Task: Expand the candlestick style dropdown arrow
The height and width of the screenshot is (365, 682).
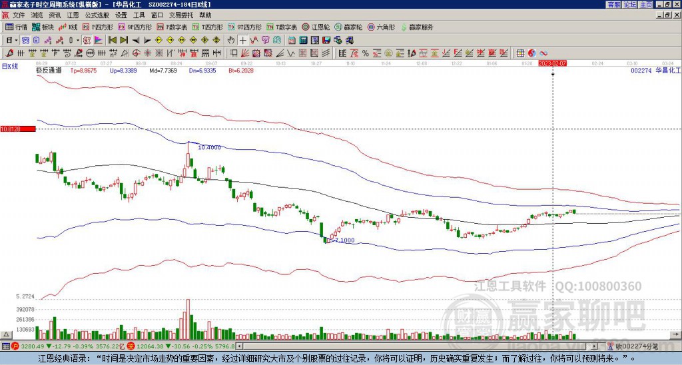Action: click(78, 40)
